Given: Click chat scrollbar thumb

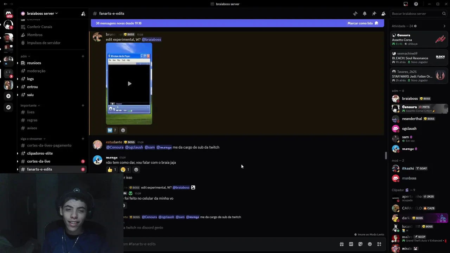Looking at the screenshot, I should (386, 155).
